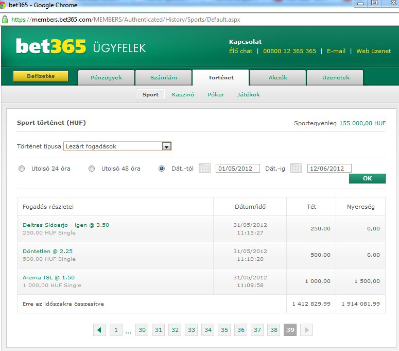Viewport: 399px width, 351px height.
Task: Click the total stake 1 412 829,99
Action: coord(311,304)
